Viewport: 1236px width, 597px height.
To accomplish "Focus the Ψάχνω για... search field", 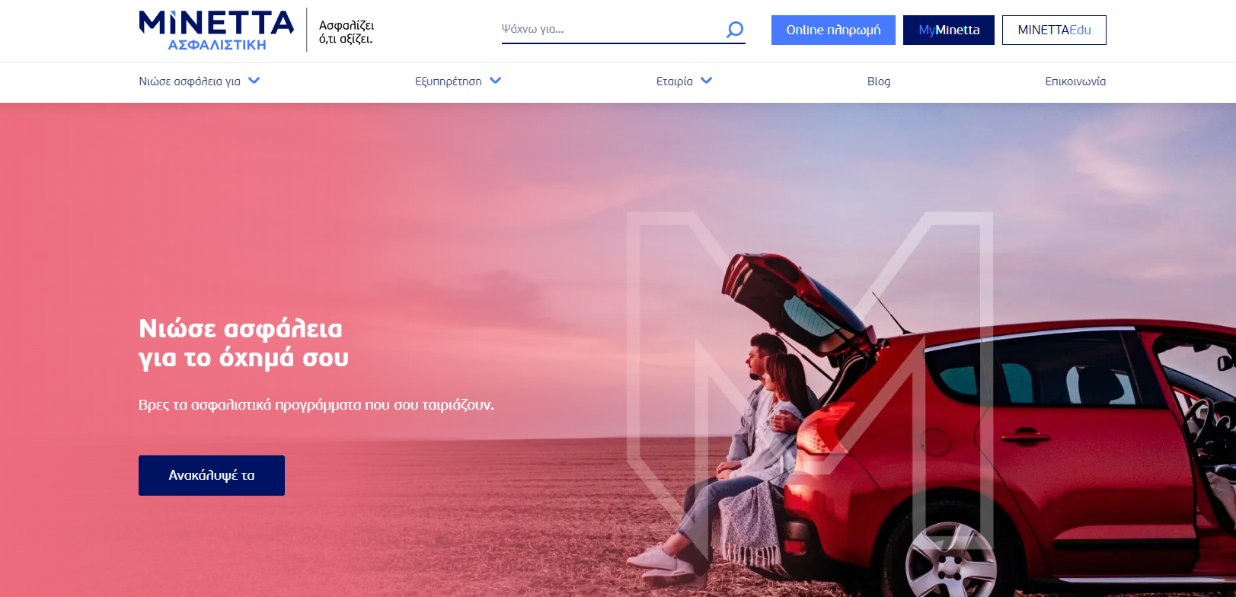I will [613, 29].
